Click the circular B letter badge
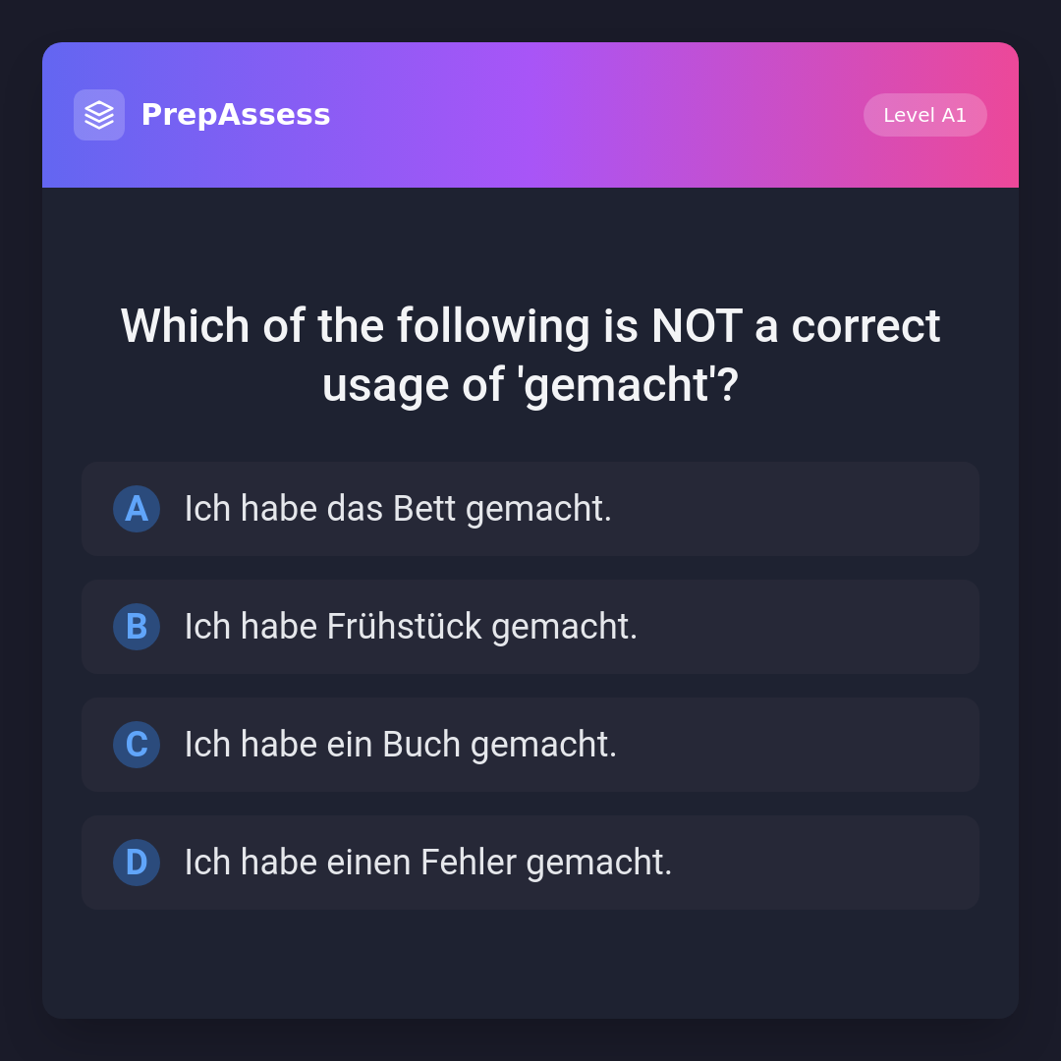 (x=137, y=627)
